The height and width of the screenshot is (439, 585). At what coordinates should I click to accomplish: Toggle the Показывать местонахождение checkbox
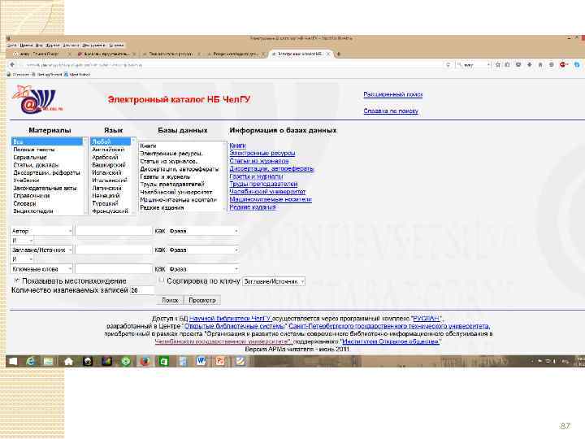point(16,280)
